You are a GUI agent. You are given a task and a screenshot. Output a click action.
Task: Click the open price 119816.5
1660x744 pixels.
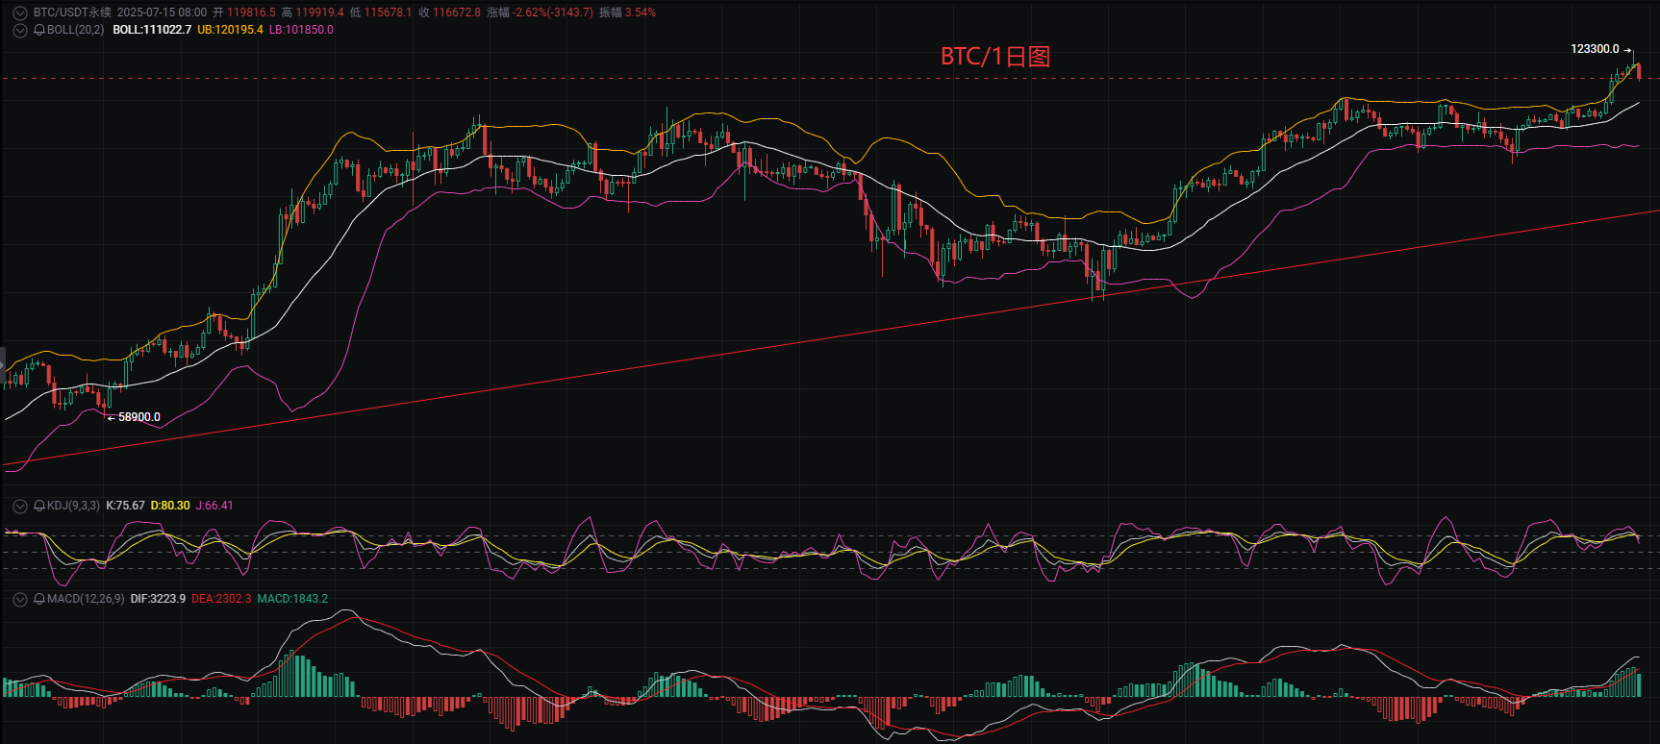click(251, 12)
